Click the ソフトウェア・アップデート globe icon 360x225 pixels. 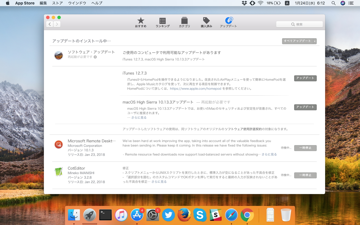(58, 55)
